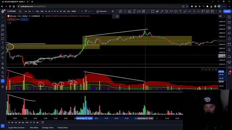Click the blue buy price button
The width and height of the screenshot is (232, 130).
click(x=24, y=19)
